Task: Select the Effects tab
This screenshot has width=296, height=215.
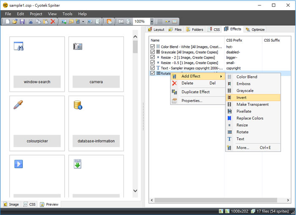Action: tap(233, 29)
